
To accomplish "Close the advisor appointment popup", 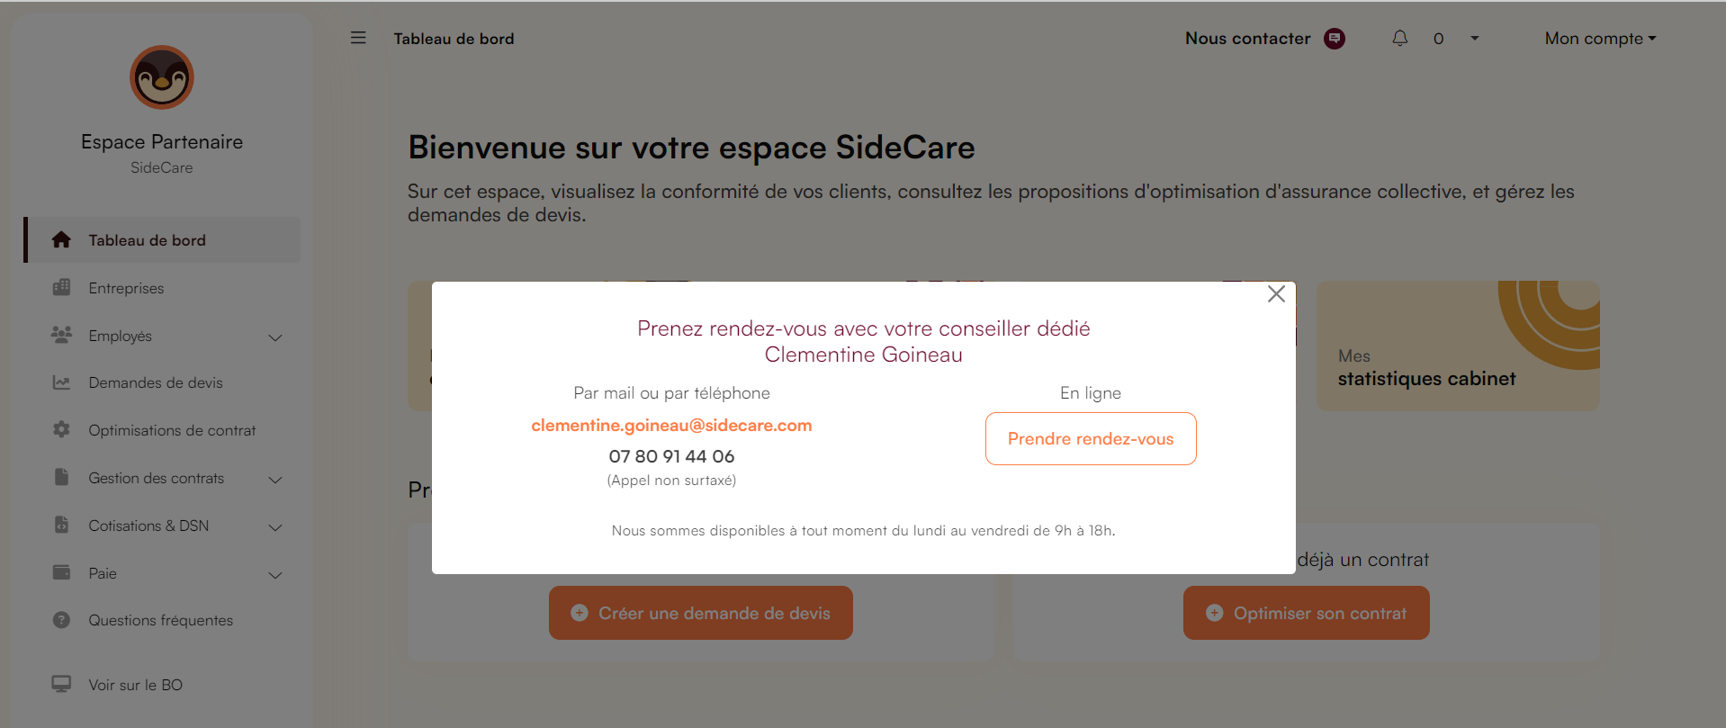I will pyautogui.click(x=1276, y=294).
